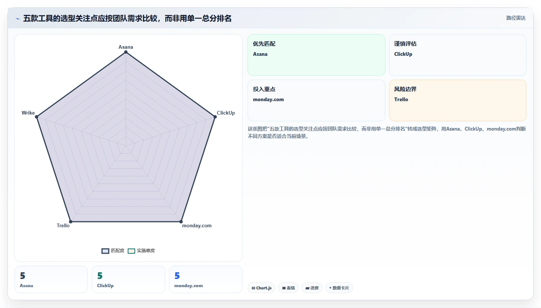Select the Chart.js tag chip
Screen dimensions: 541x308
point(261,288)
